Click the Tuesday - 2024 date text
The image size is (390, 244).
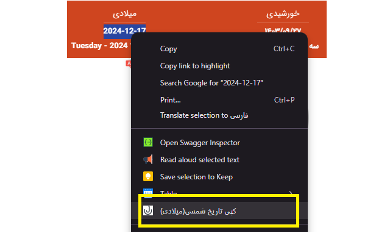(99, 46)
